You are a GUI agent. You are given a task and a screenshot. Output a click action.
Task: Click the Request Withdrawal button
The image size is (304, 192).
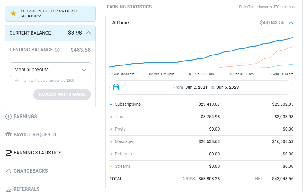coord(62,94)
